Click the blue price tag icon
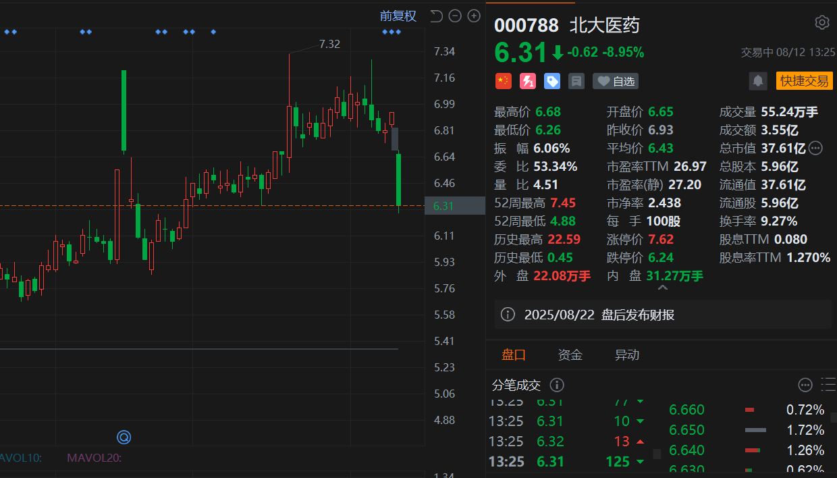This screenshot has width=837, height=478. (x=552, y=81)
